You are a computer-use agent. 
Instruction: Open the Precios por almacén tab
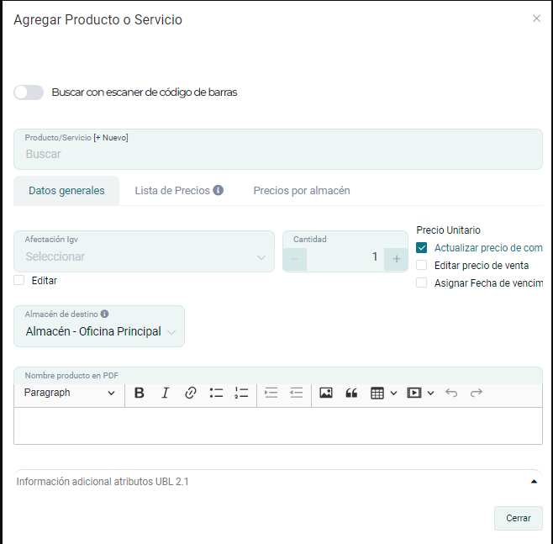click(x=301, y=191)
